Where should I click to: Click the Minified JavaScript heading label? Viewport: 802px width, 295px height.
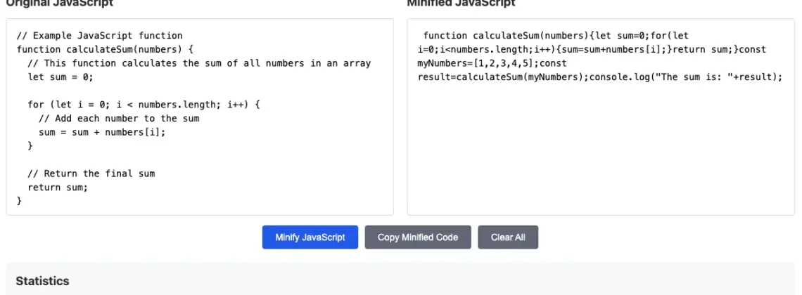[x=461, y=4]
